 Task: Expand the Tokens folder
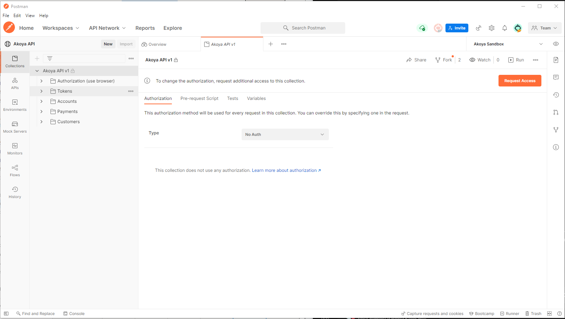(41, 91)
